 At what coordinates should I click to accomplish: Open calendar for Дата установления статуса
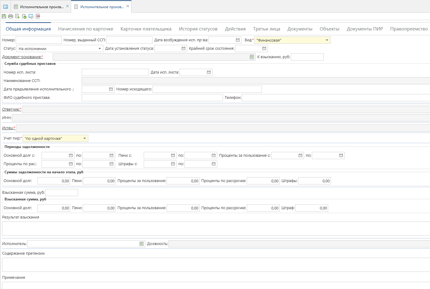tap(184, 49)
